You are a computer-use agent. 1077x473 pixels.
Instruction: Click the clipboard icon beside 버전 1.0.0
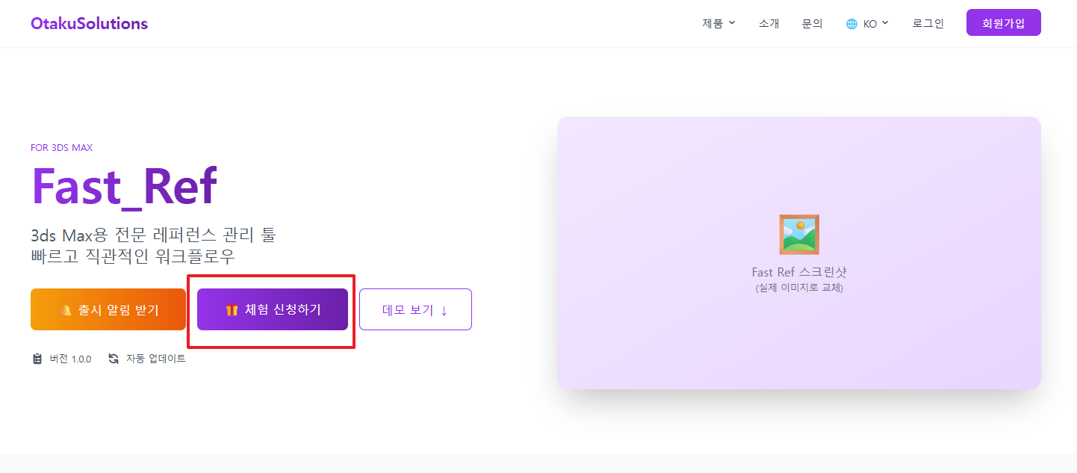37,359
